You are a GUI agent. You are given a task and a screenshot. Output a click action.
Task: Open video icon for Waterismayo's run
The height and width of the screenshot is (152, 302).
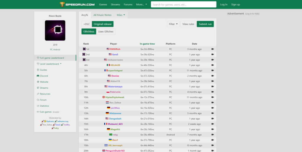click(x=213, y=87)
